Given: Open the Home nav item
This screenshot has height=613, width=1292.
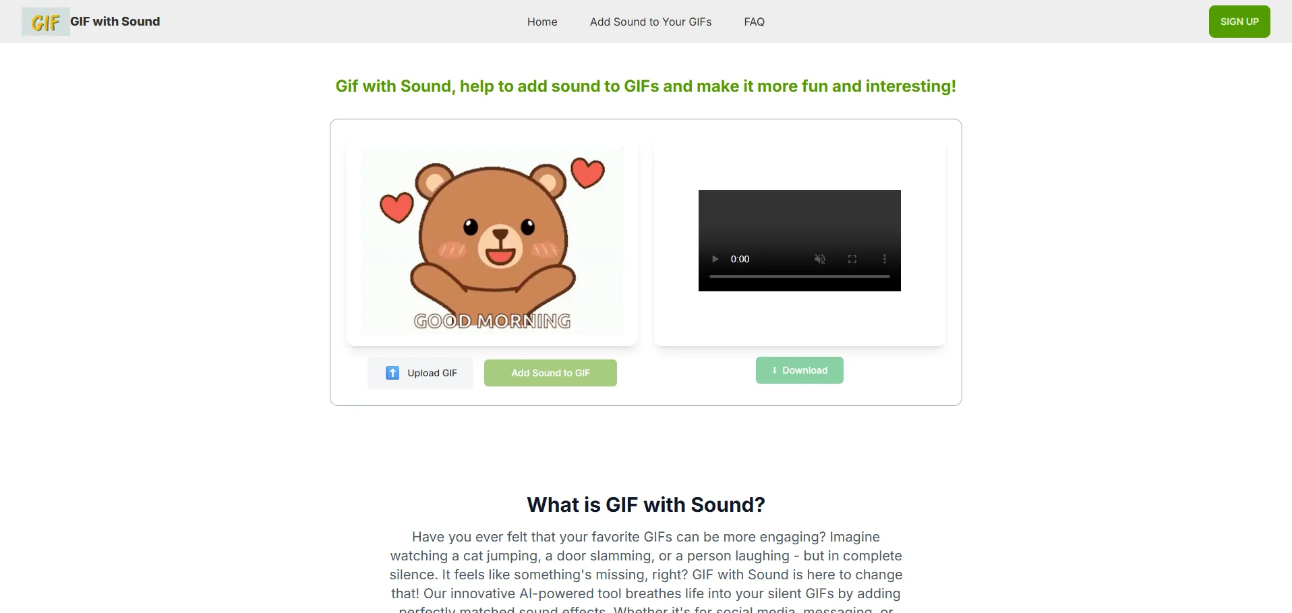Looking at the screenshot, I should 542,22.
